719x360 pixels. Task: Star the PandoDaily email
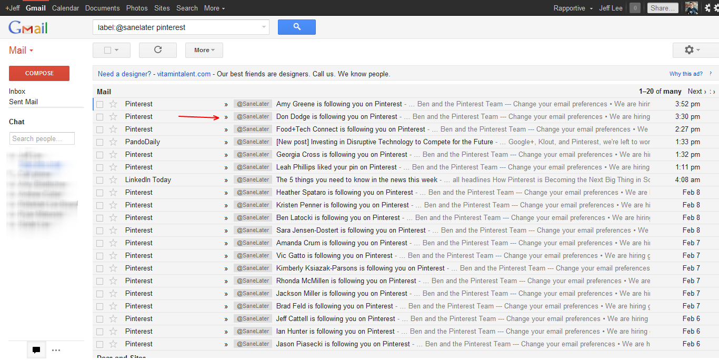(113, 142)
